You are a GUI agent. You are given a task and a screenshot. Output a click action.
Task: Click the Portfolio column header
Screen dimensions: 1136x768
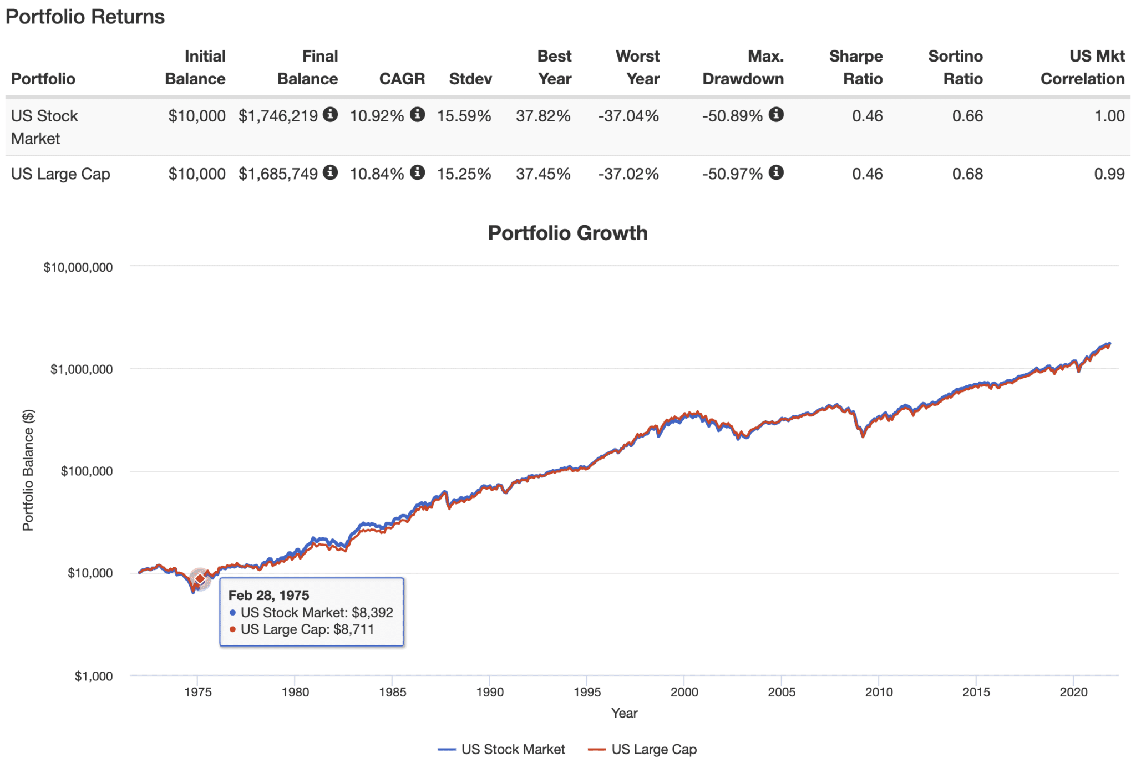click(43, 79)
